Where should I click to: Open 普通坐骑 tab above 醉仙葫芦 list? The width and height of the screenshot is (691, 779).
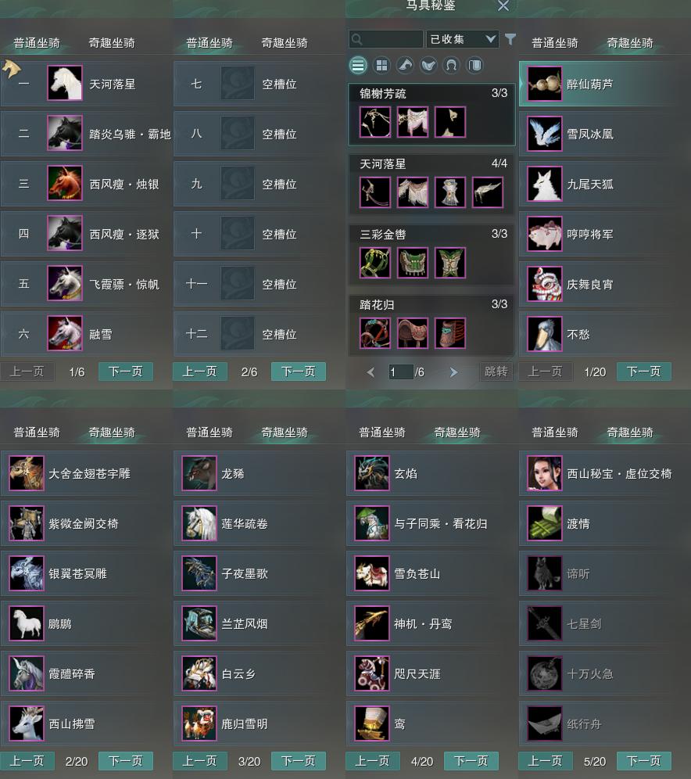pyautogui.click(x=555, y=43)
